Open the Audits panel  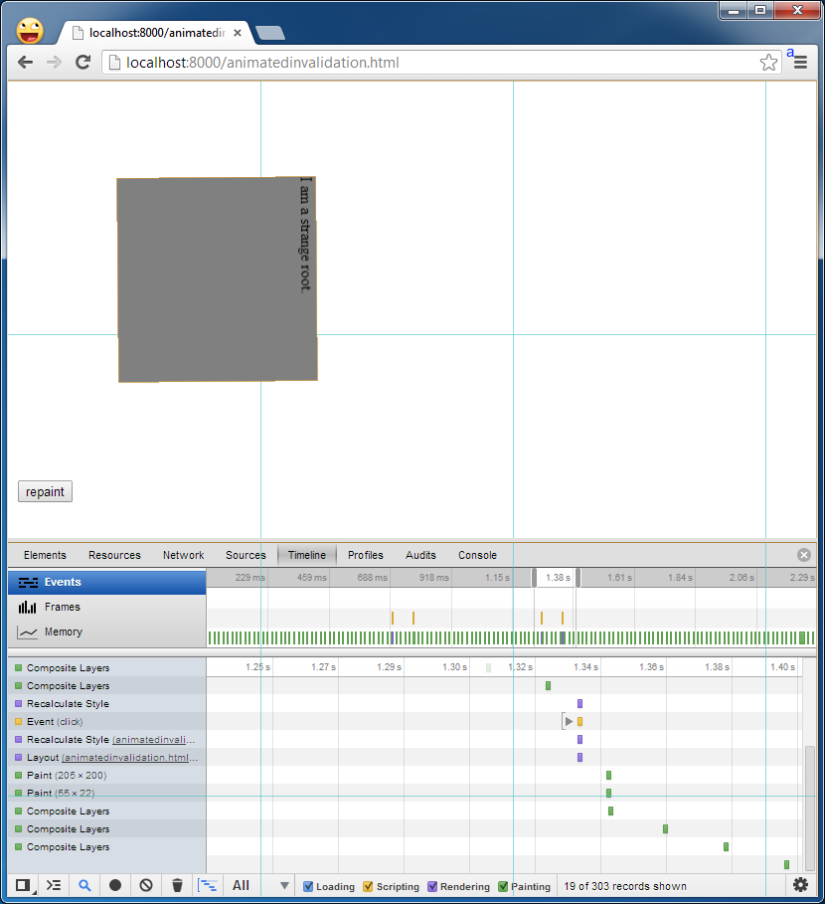[420, 555]
